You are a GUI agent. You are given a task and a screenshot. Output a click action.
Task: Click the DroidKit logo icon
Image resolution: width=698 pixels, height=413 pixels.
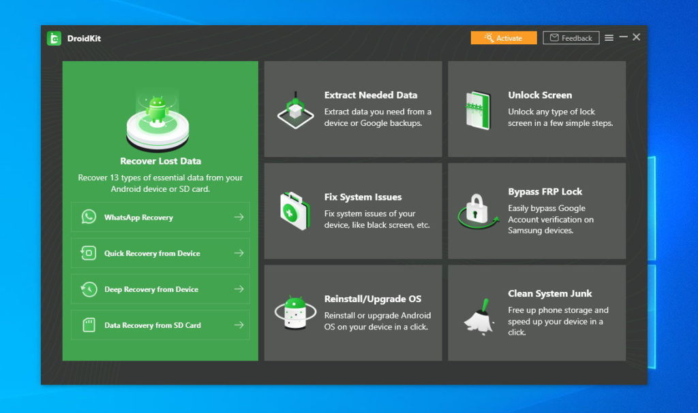coord(54,38)
